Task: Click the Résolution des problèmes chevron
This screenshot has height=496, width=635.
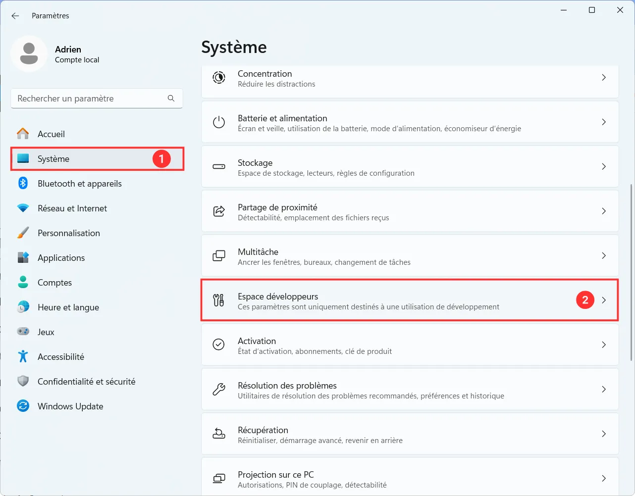Action: click(604, 389)
